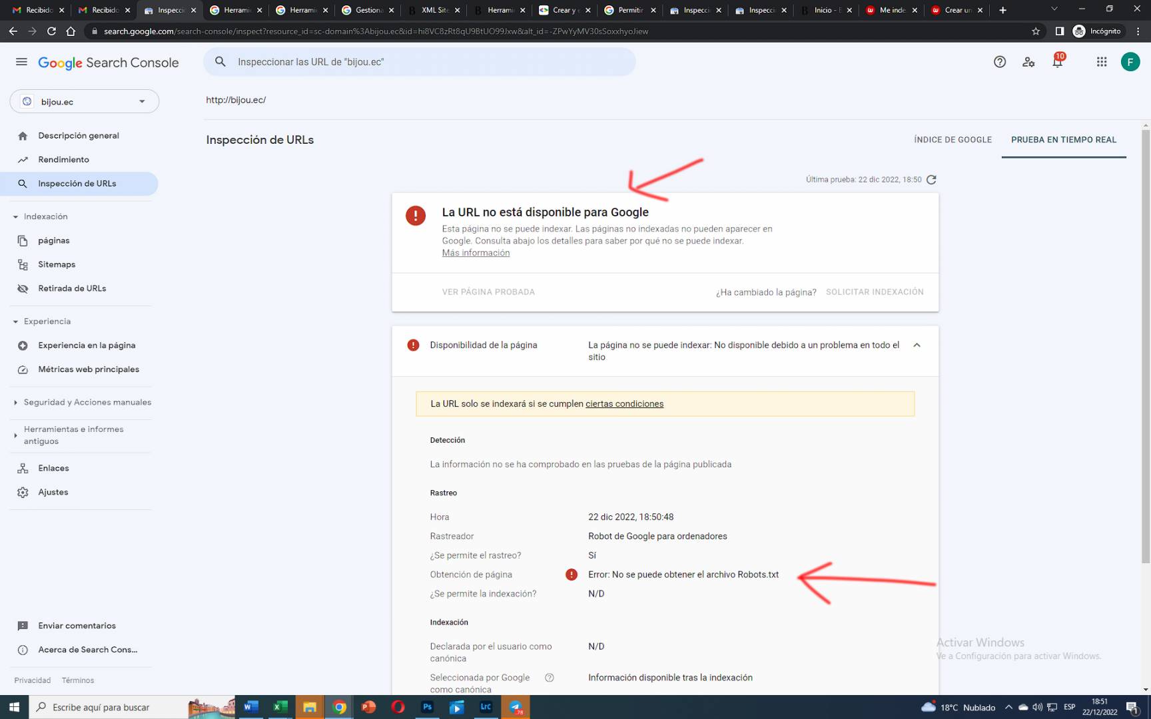
Task: Reload the browser page
Action: click(x=51, y=31)
